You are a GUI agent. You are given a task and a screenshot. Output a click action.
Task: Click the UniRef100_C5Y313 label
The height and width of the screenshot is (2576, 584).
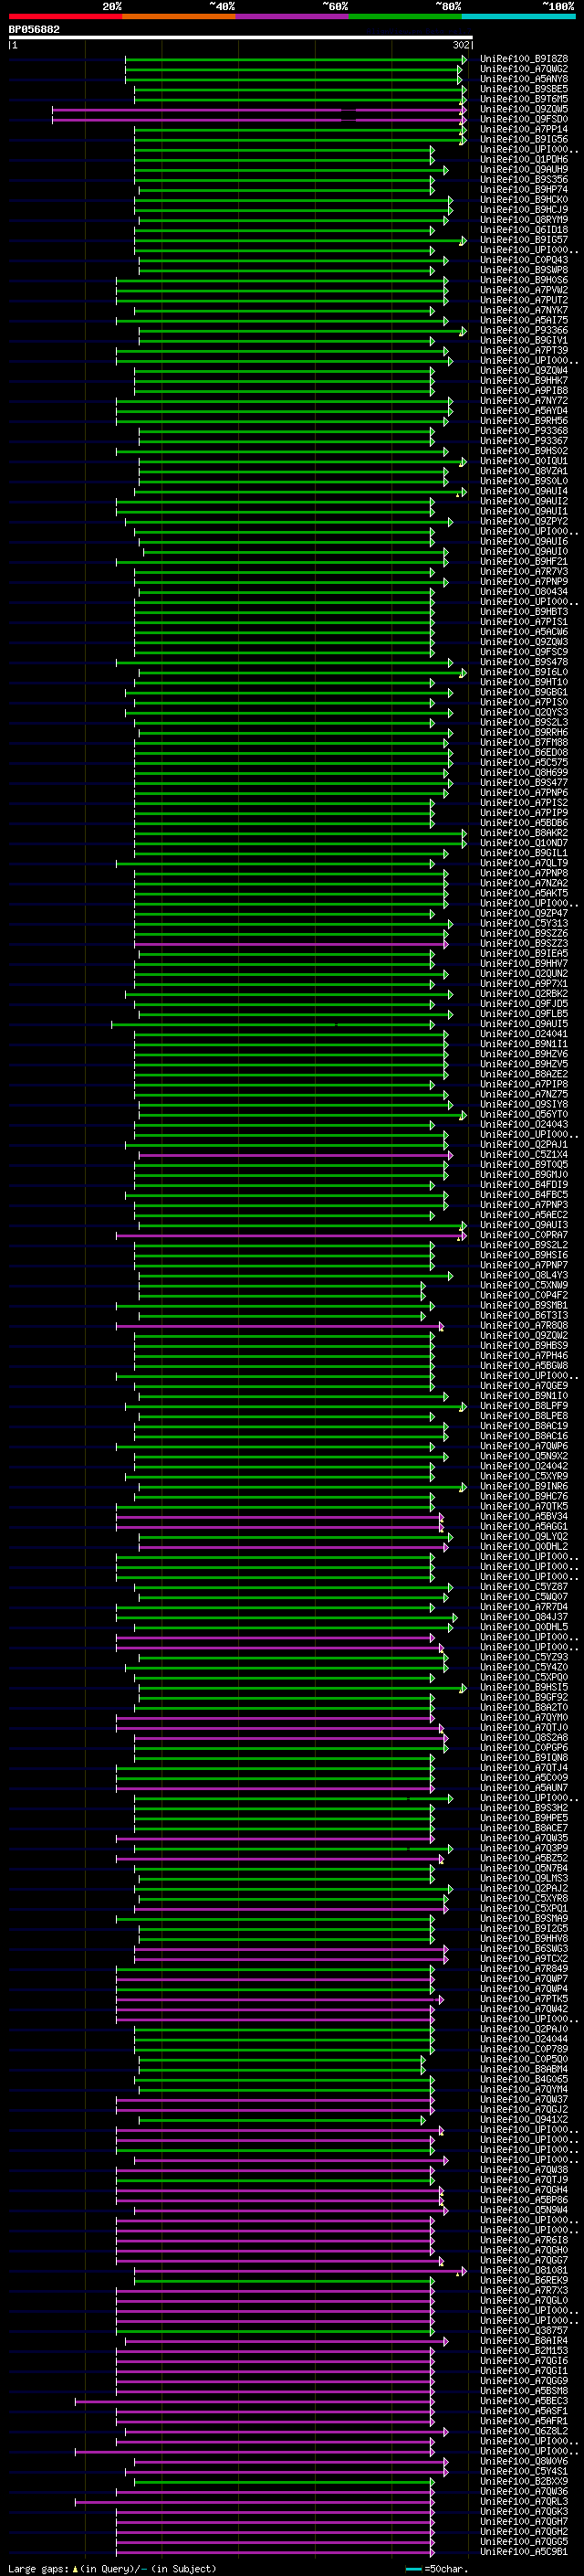(x=524, y=924)
